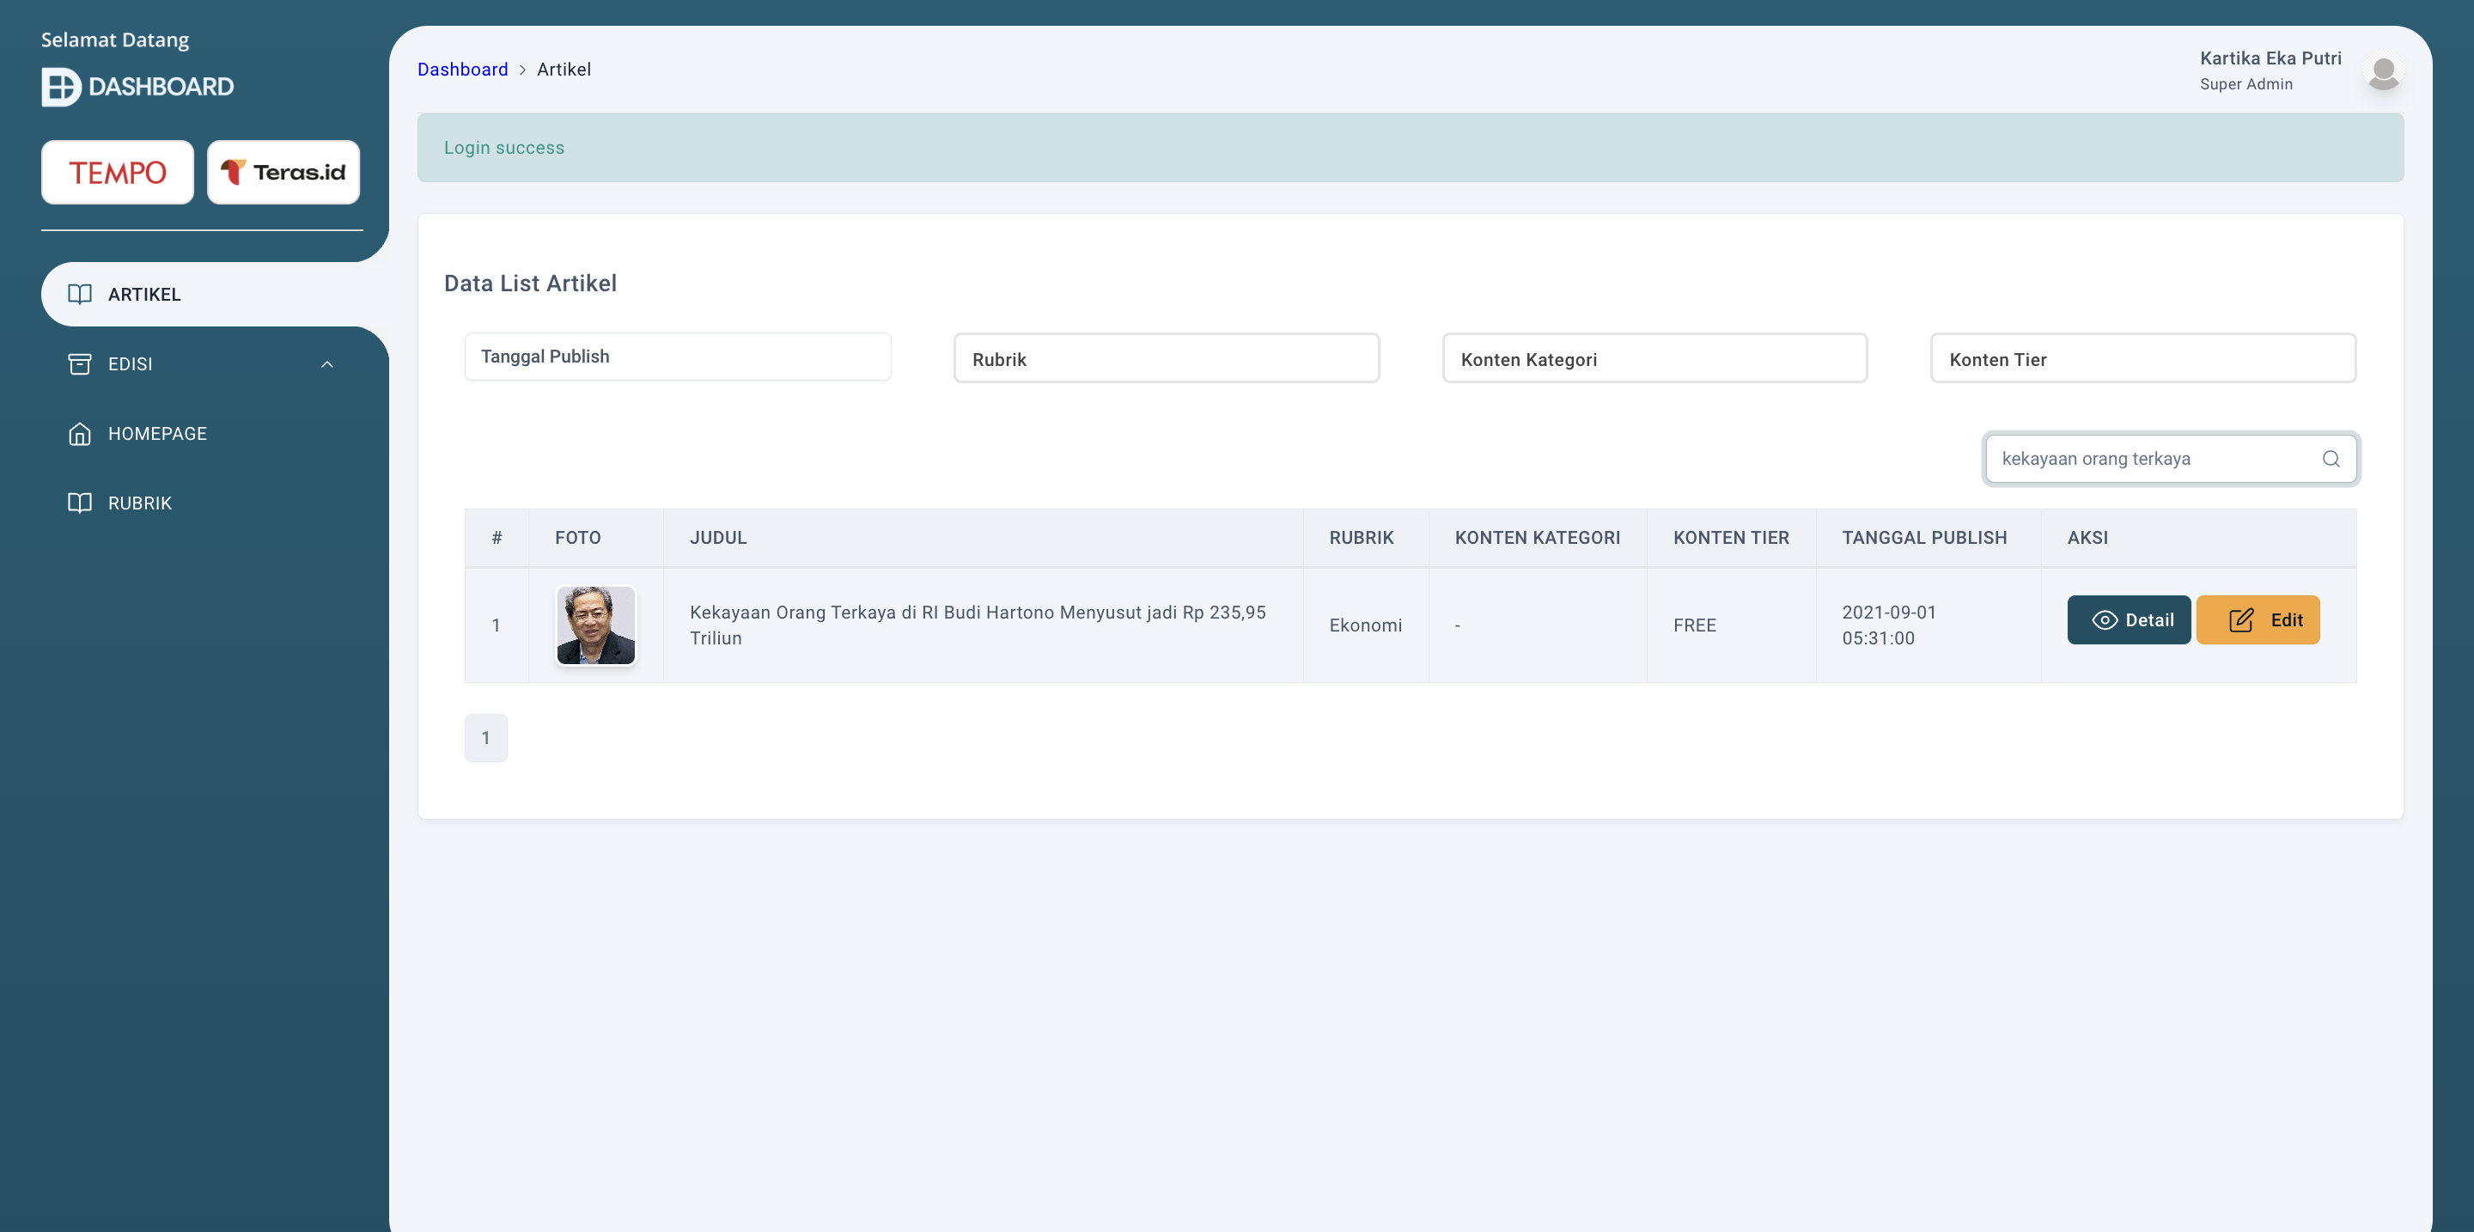The width and height of the screenshot is (2474, 1232).
Task: Follow the Dashboard breadcrumb link
Action: [x=462, y=69]
